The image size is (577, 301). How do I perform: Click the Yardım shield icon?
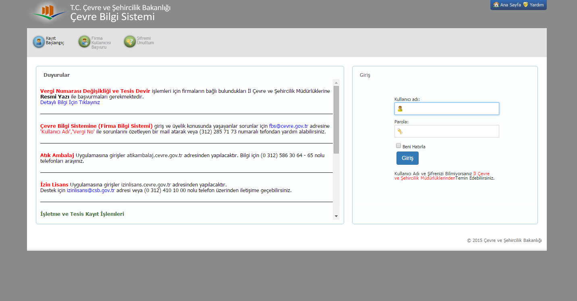525,5
